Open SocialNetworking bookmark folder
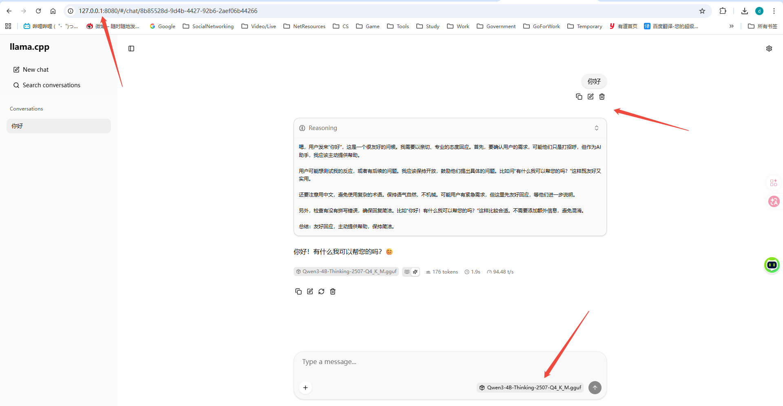 coord(208,26)
